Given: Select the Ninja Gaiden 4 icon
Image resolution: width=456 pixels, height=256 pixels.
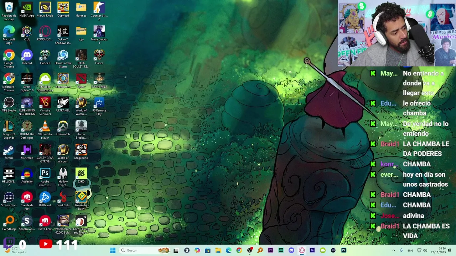Looking at the screenshot, I should [99, 35].
